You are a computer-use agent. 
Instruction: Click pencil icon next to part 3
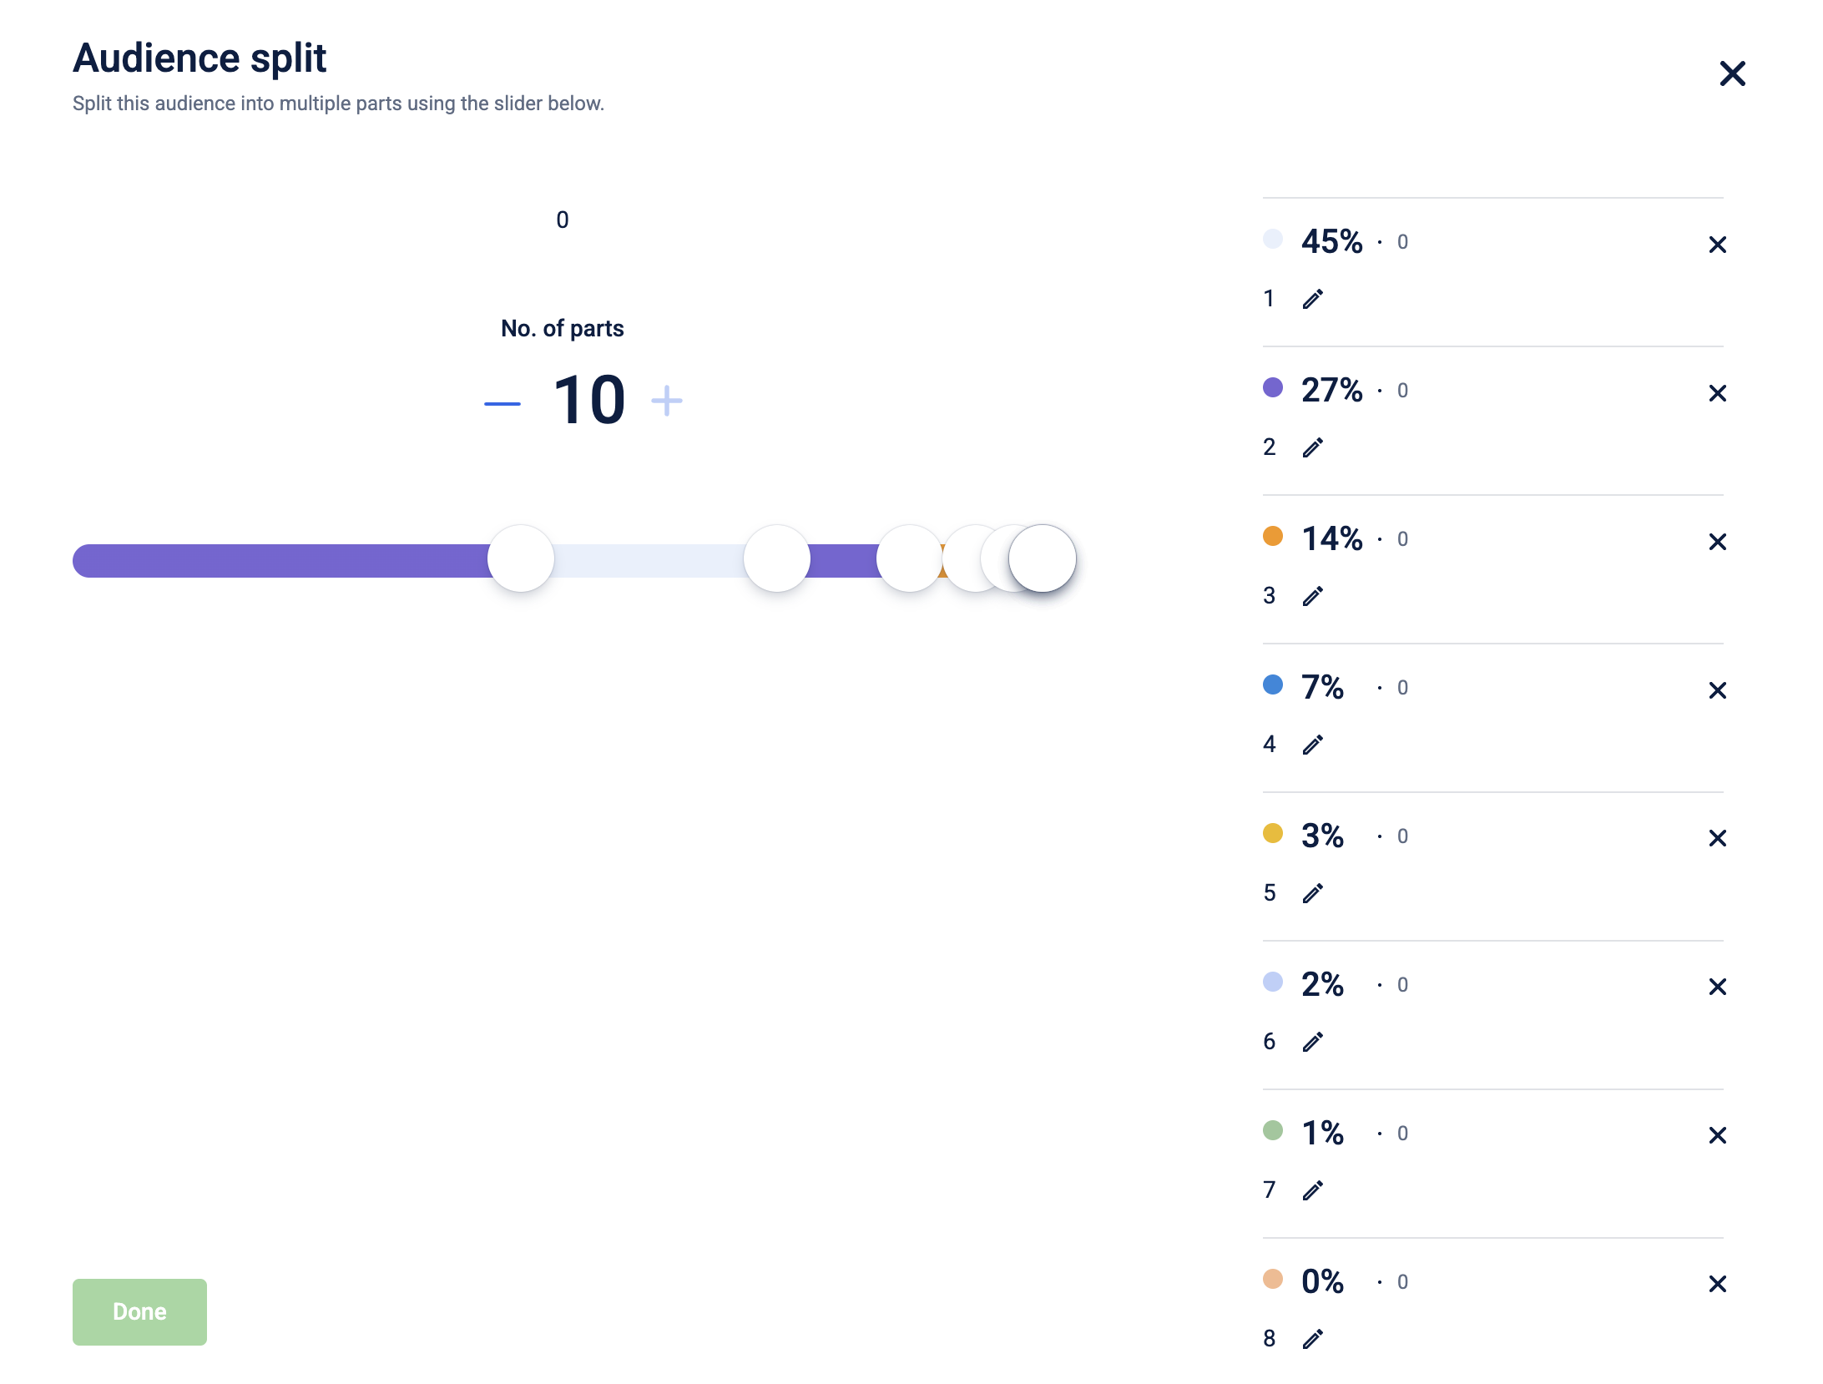coord(1312,596)
